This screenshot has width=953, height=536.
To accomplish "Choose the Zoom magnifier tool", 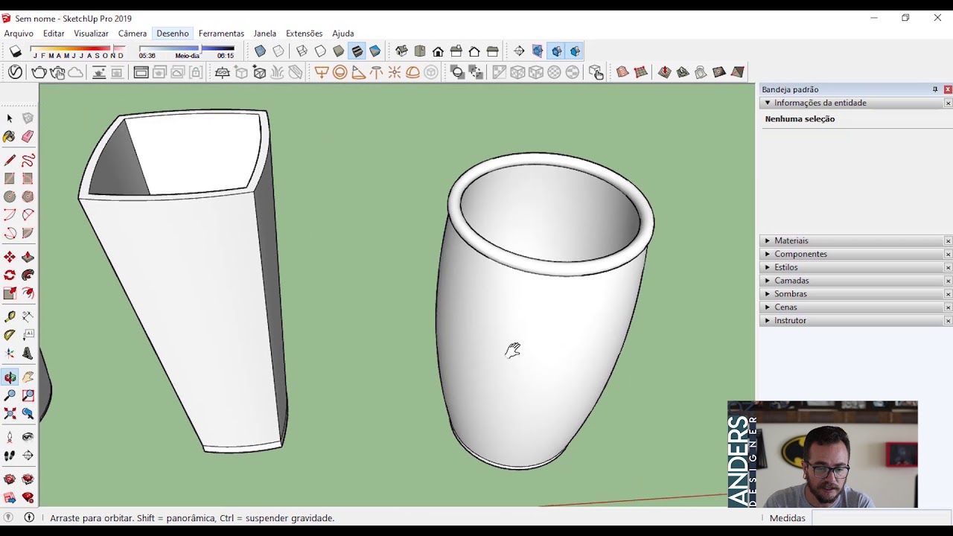I will tap(10, 395).
